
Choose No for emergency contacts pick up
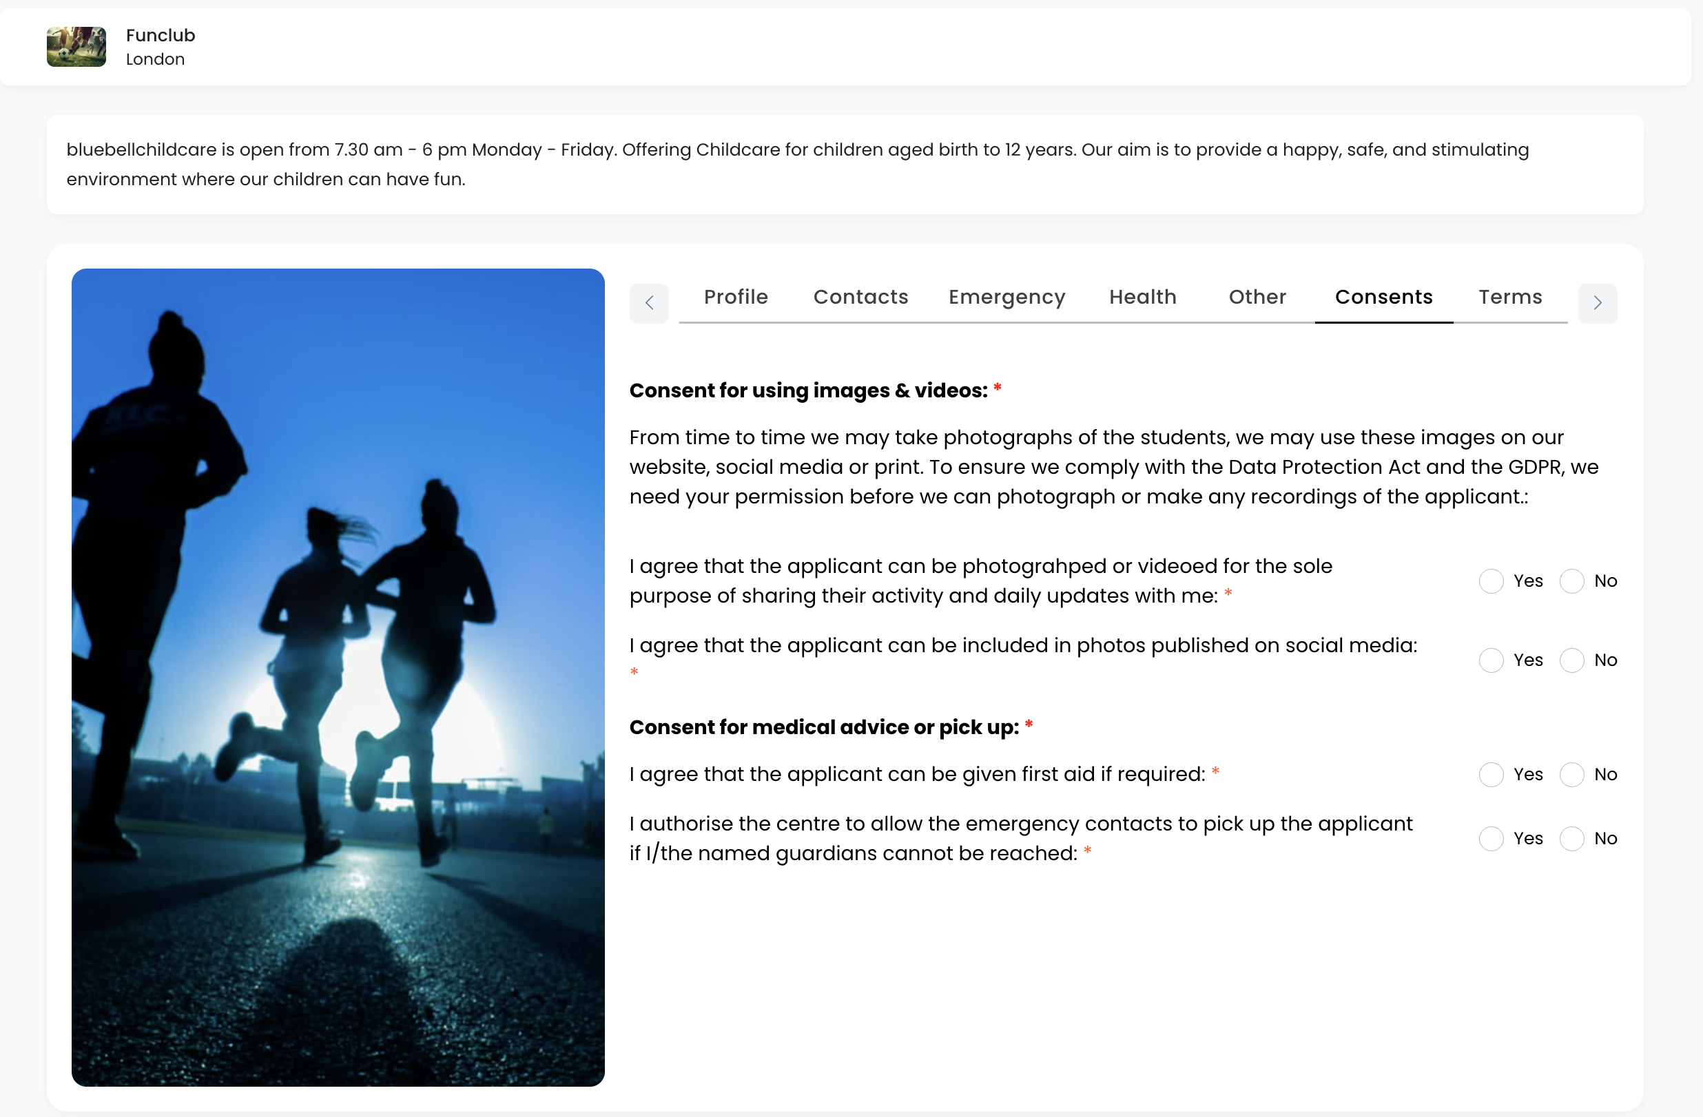click(x=1571, y=838)
